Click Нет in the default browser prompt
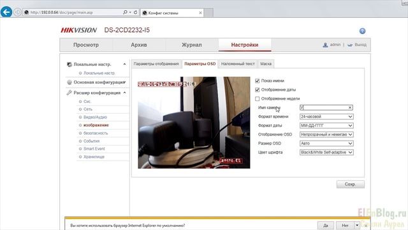This screenshot has width=408, height=230. pos(345,226)
